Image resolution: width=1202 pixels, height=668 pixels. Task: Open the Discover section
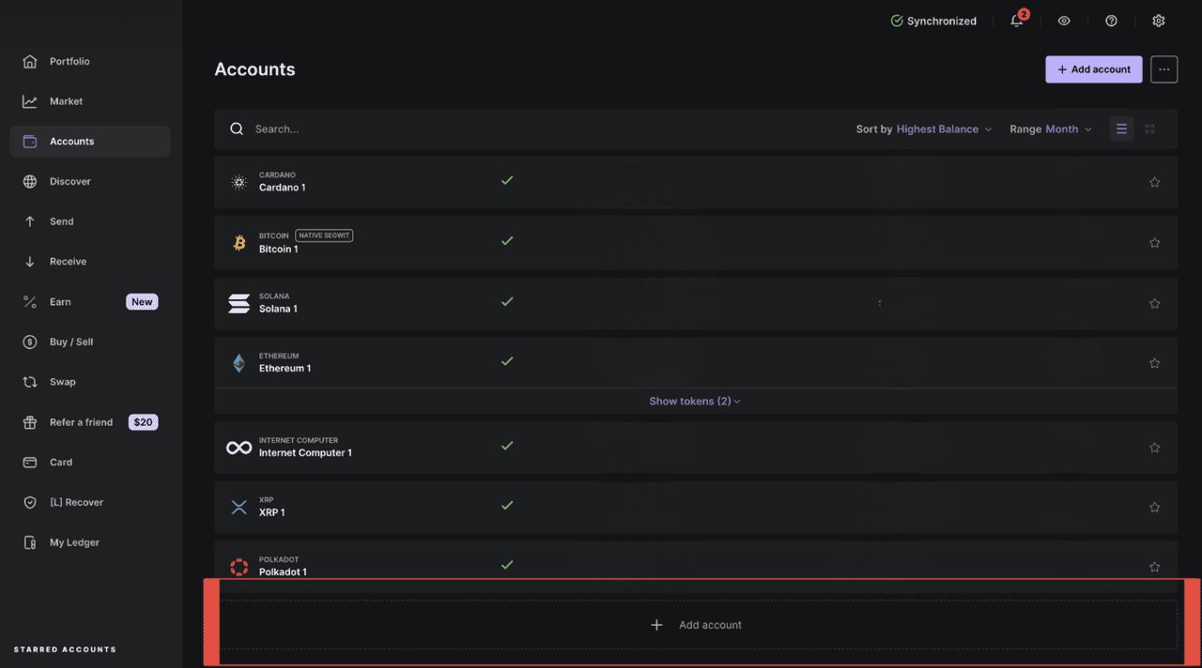[69, 180]
